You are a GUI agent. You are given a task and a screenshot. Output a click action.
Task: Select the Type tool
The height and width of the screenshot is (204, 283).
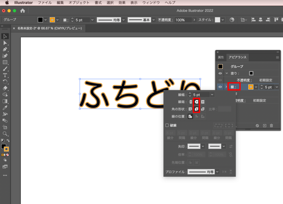click(x=5, y=75)
